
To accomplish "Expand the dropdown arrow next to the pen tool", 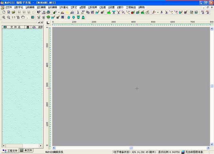I will [x=158, y=13].
